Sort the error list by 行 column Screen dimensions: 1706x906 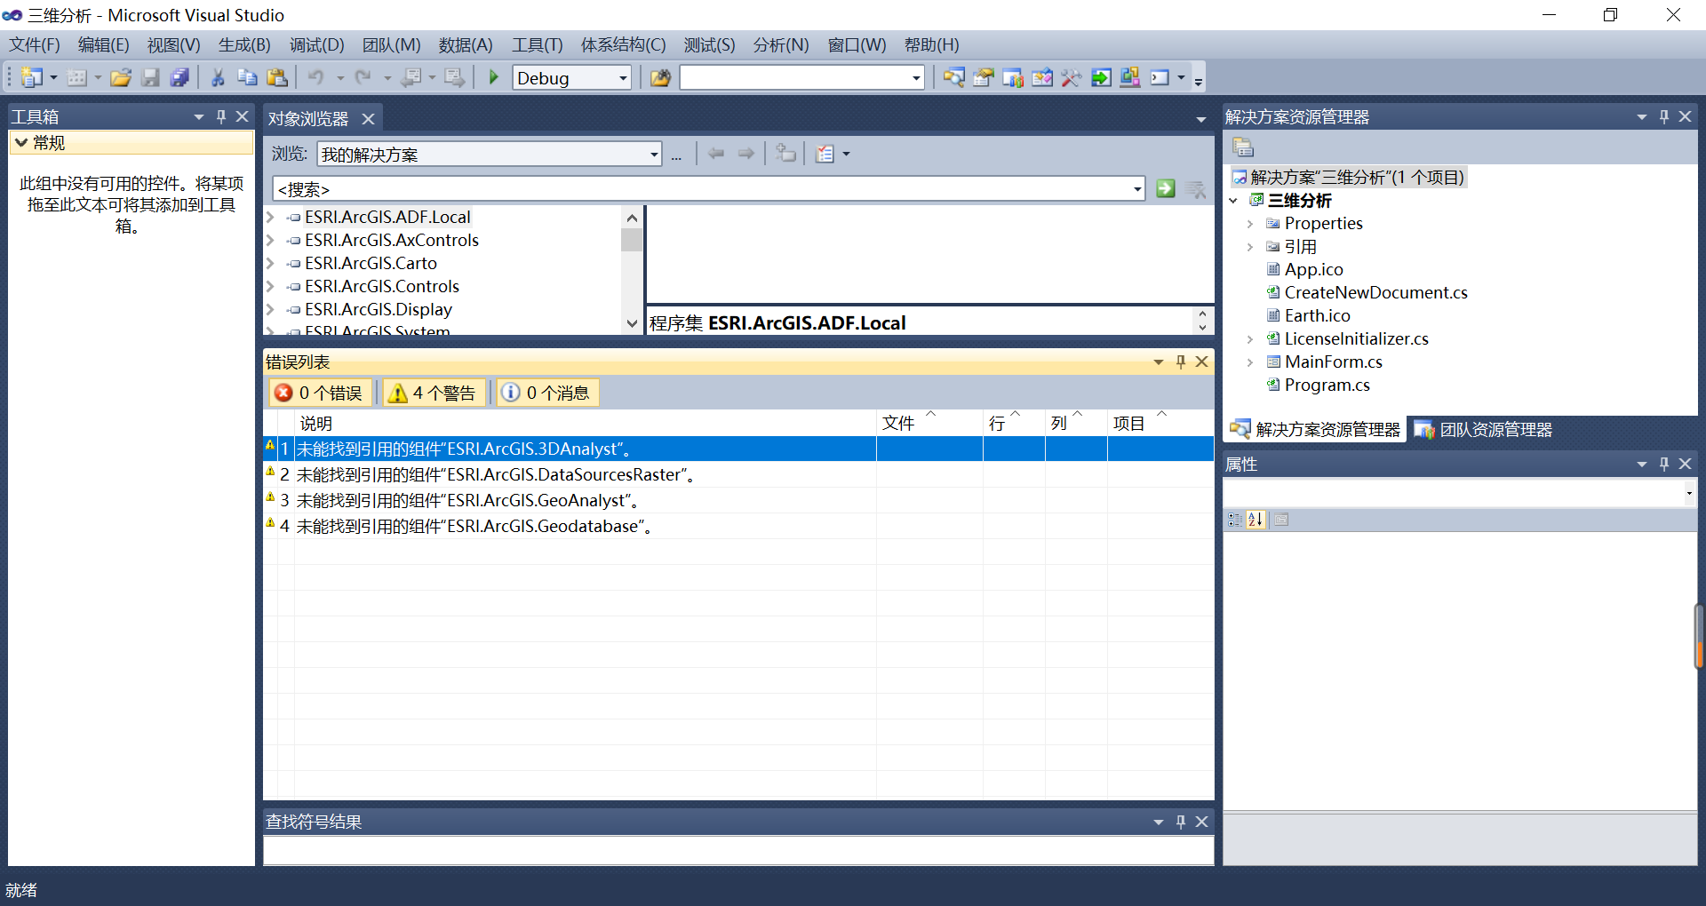pos(1014,423)
